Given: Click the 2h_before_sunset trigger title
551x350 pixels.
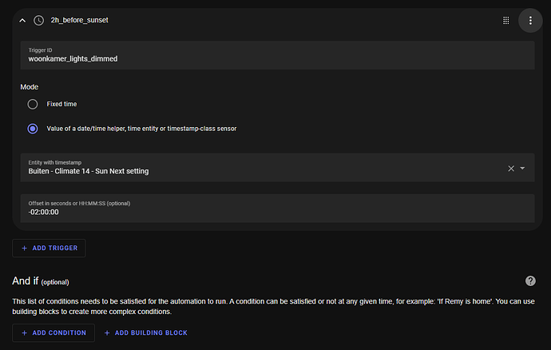Looking at the screenshot, I should [79, 20].
